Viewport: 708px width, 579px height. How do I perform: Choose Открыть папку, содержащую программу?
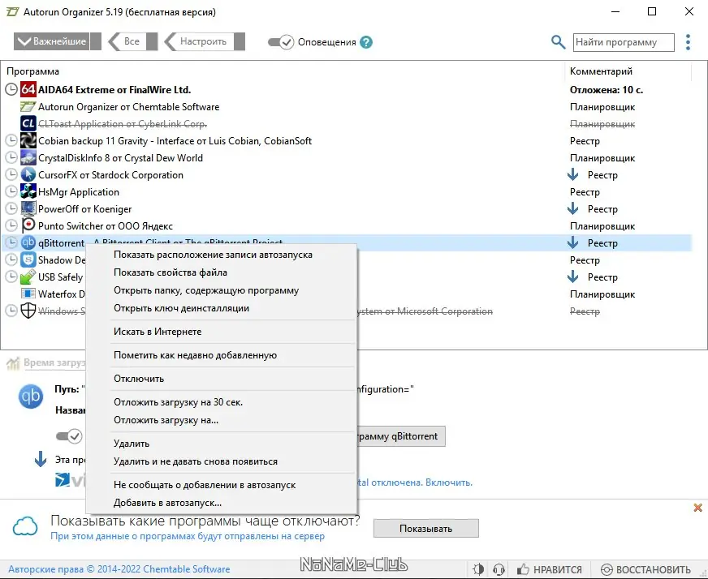(221, 290)
